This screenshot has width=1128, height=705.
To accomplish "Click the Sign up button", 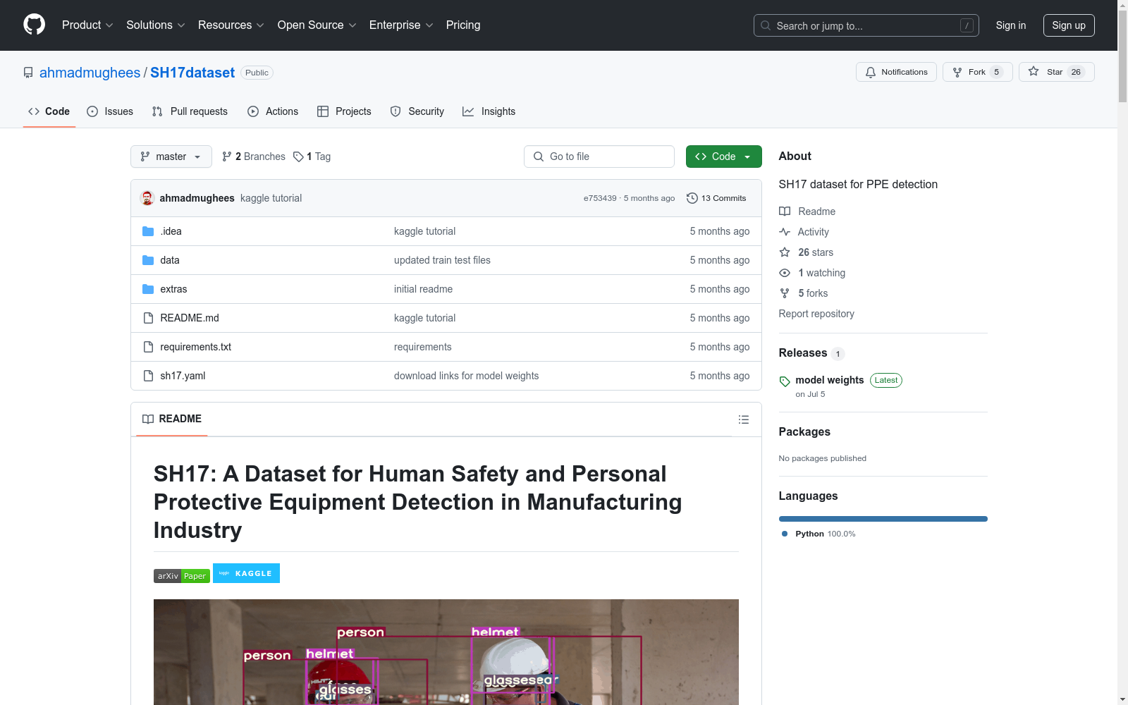I will click(1068, 25).
